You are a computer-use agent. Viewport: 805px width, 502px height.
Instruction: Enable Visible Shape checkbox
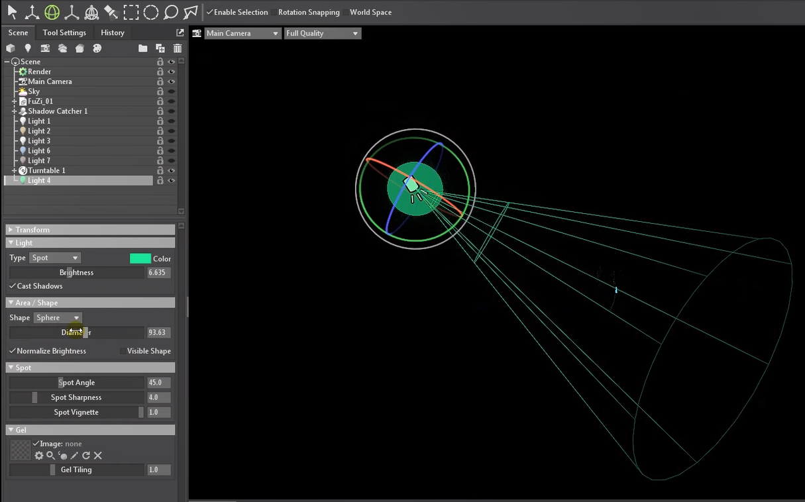coord(123,351)
